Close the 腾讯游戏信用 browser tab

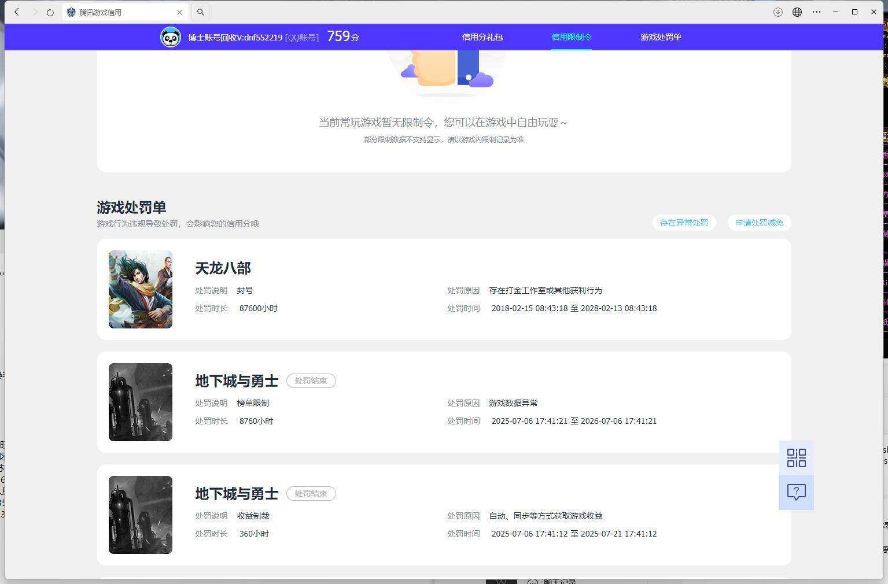(179, 12)
